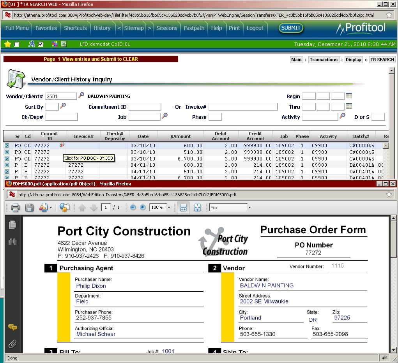Toggle the unchecked box beside the star
The height and width of the screenshot is (363, 398).
[x=17, y=44]
